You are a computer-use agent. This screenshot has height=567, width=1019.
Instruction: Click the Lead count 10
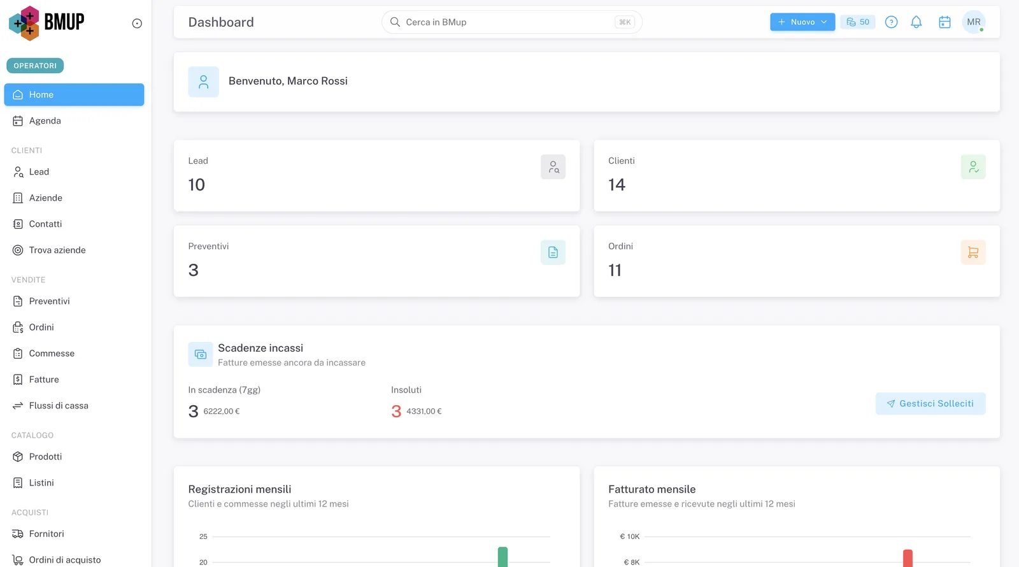[x=197, y=185]
